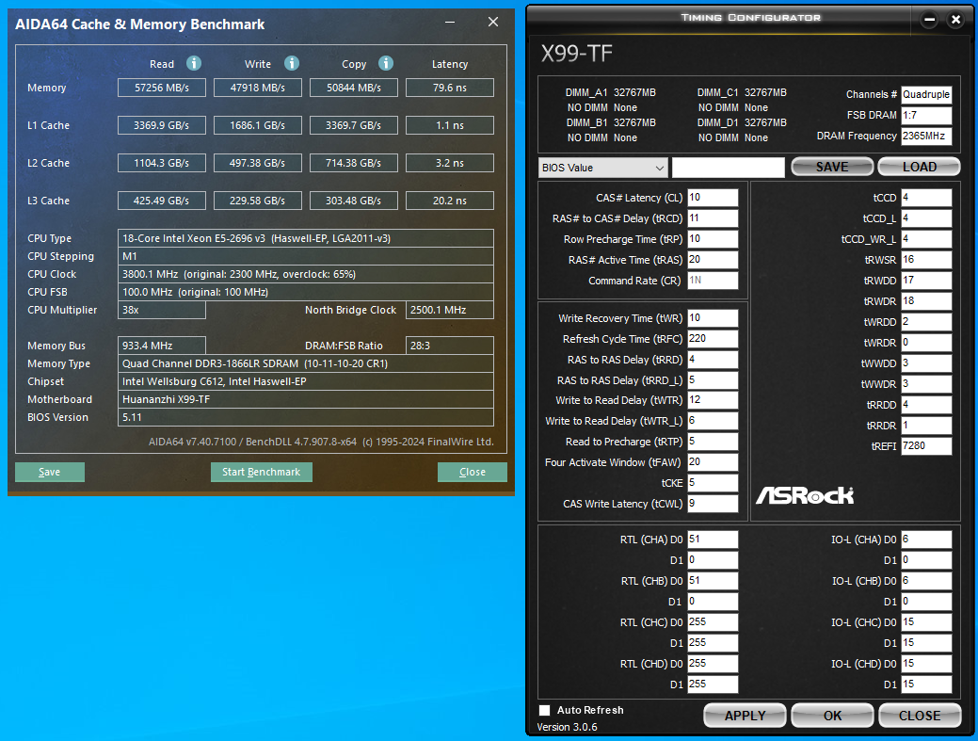Click the Write info icon in AIDA64
This screenshot has height=741, width=978.
pos(291,63)
